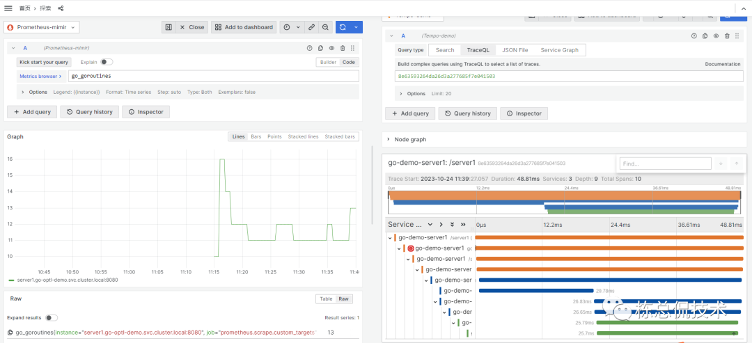Select the Service Graph query type tab
The image size is (752, 343).
[x=560, y=50]
